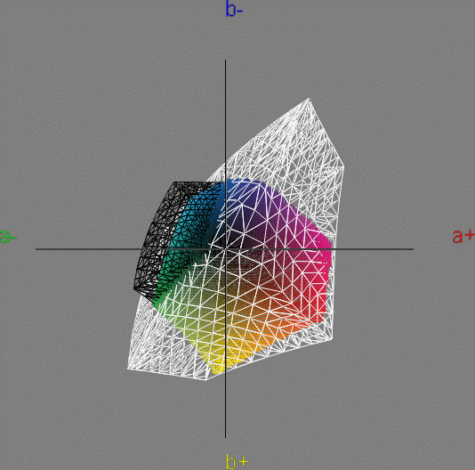Click the end of the b- axis line
The height and width of the screenshot is (470, 475).
(x=225, y=60)
